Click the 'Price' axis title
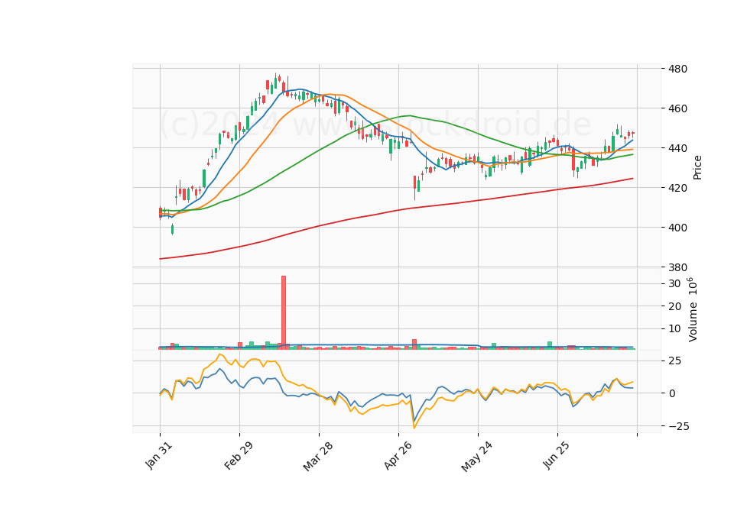The width and height of the screenshot is (734, 527). pyautogui.click(x=697, y=167)
